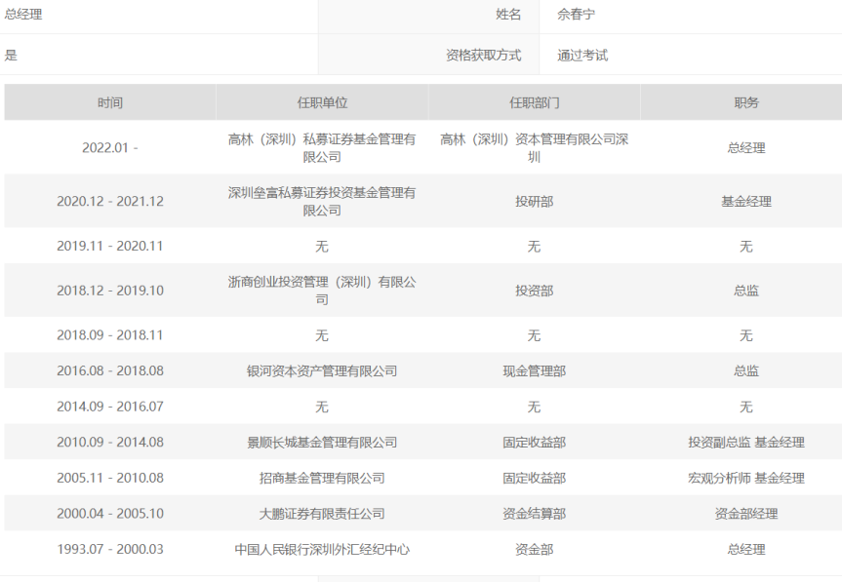Click the 任职单位 column header
Screen dimensions: 842x583
point(322,102)
